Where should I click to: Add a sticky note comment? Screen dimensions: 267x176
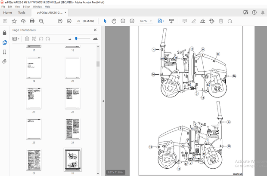click(185, 21)
